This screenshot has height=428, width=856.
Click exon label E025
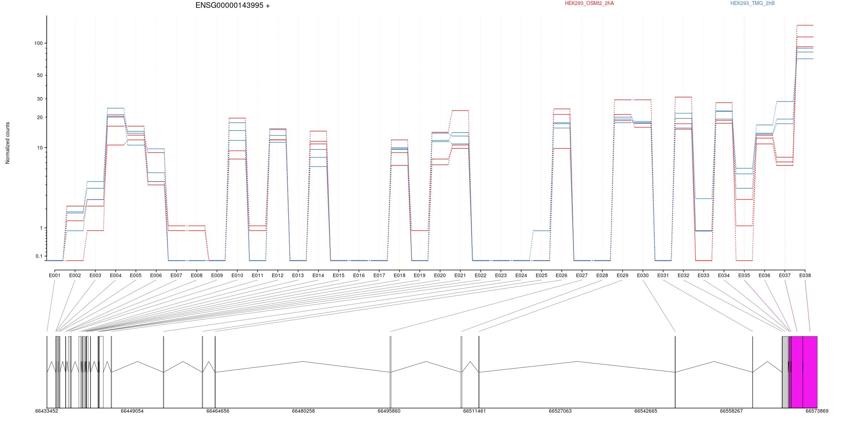pyautogui.click(x=541, y=275)
